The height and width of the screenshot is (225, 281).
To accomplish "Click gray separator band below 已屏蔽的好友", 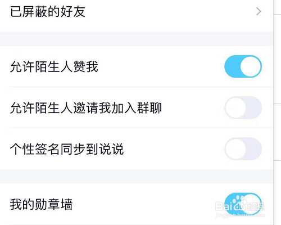I will 137,39.
